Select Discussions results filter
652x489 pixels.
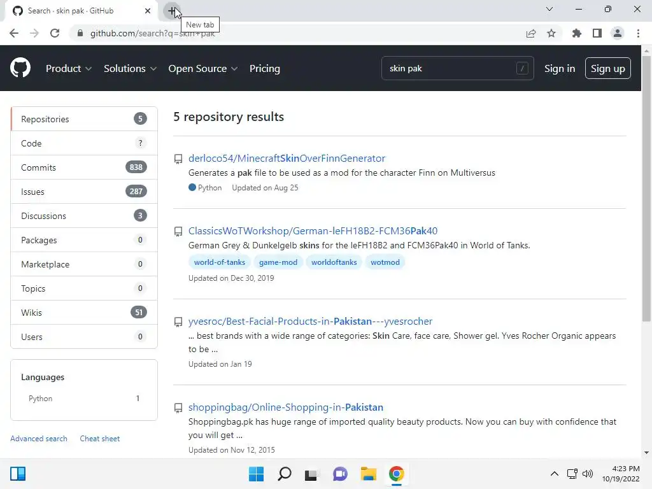84,215
